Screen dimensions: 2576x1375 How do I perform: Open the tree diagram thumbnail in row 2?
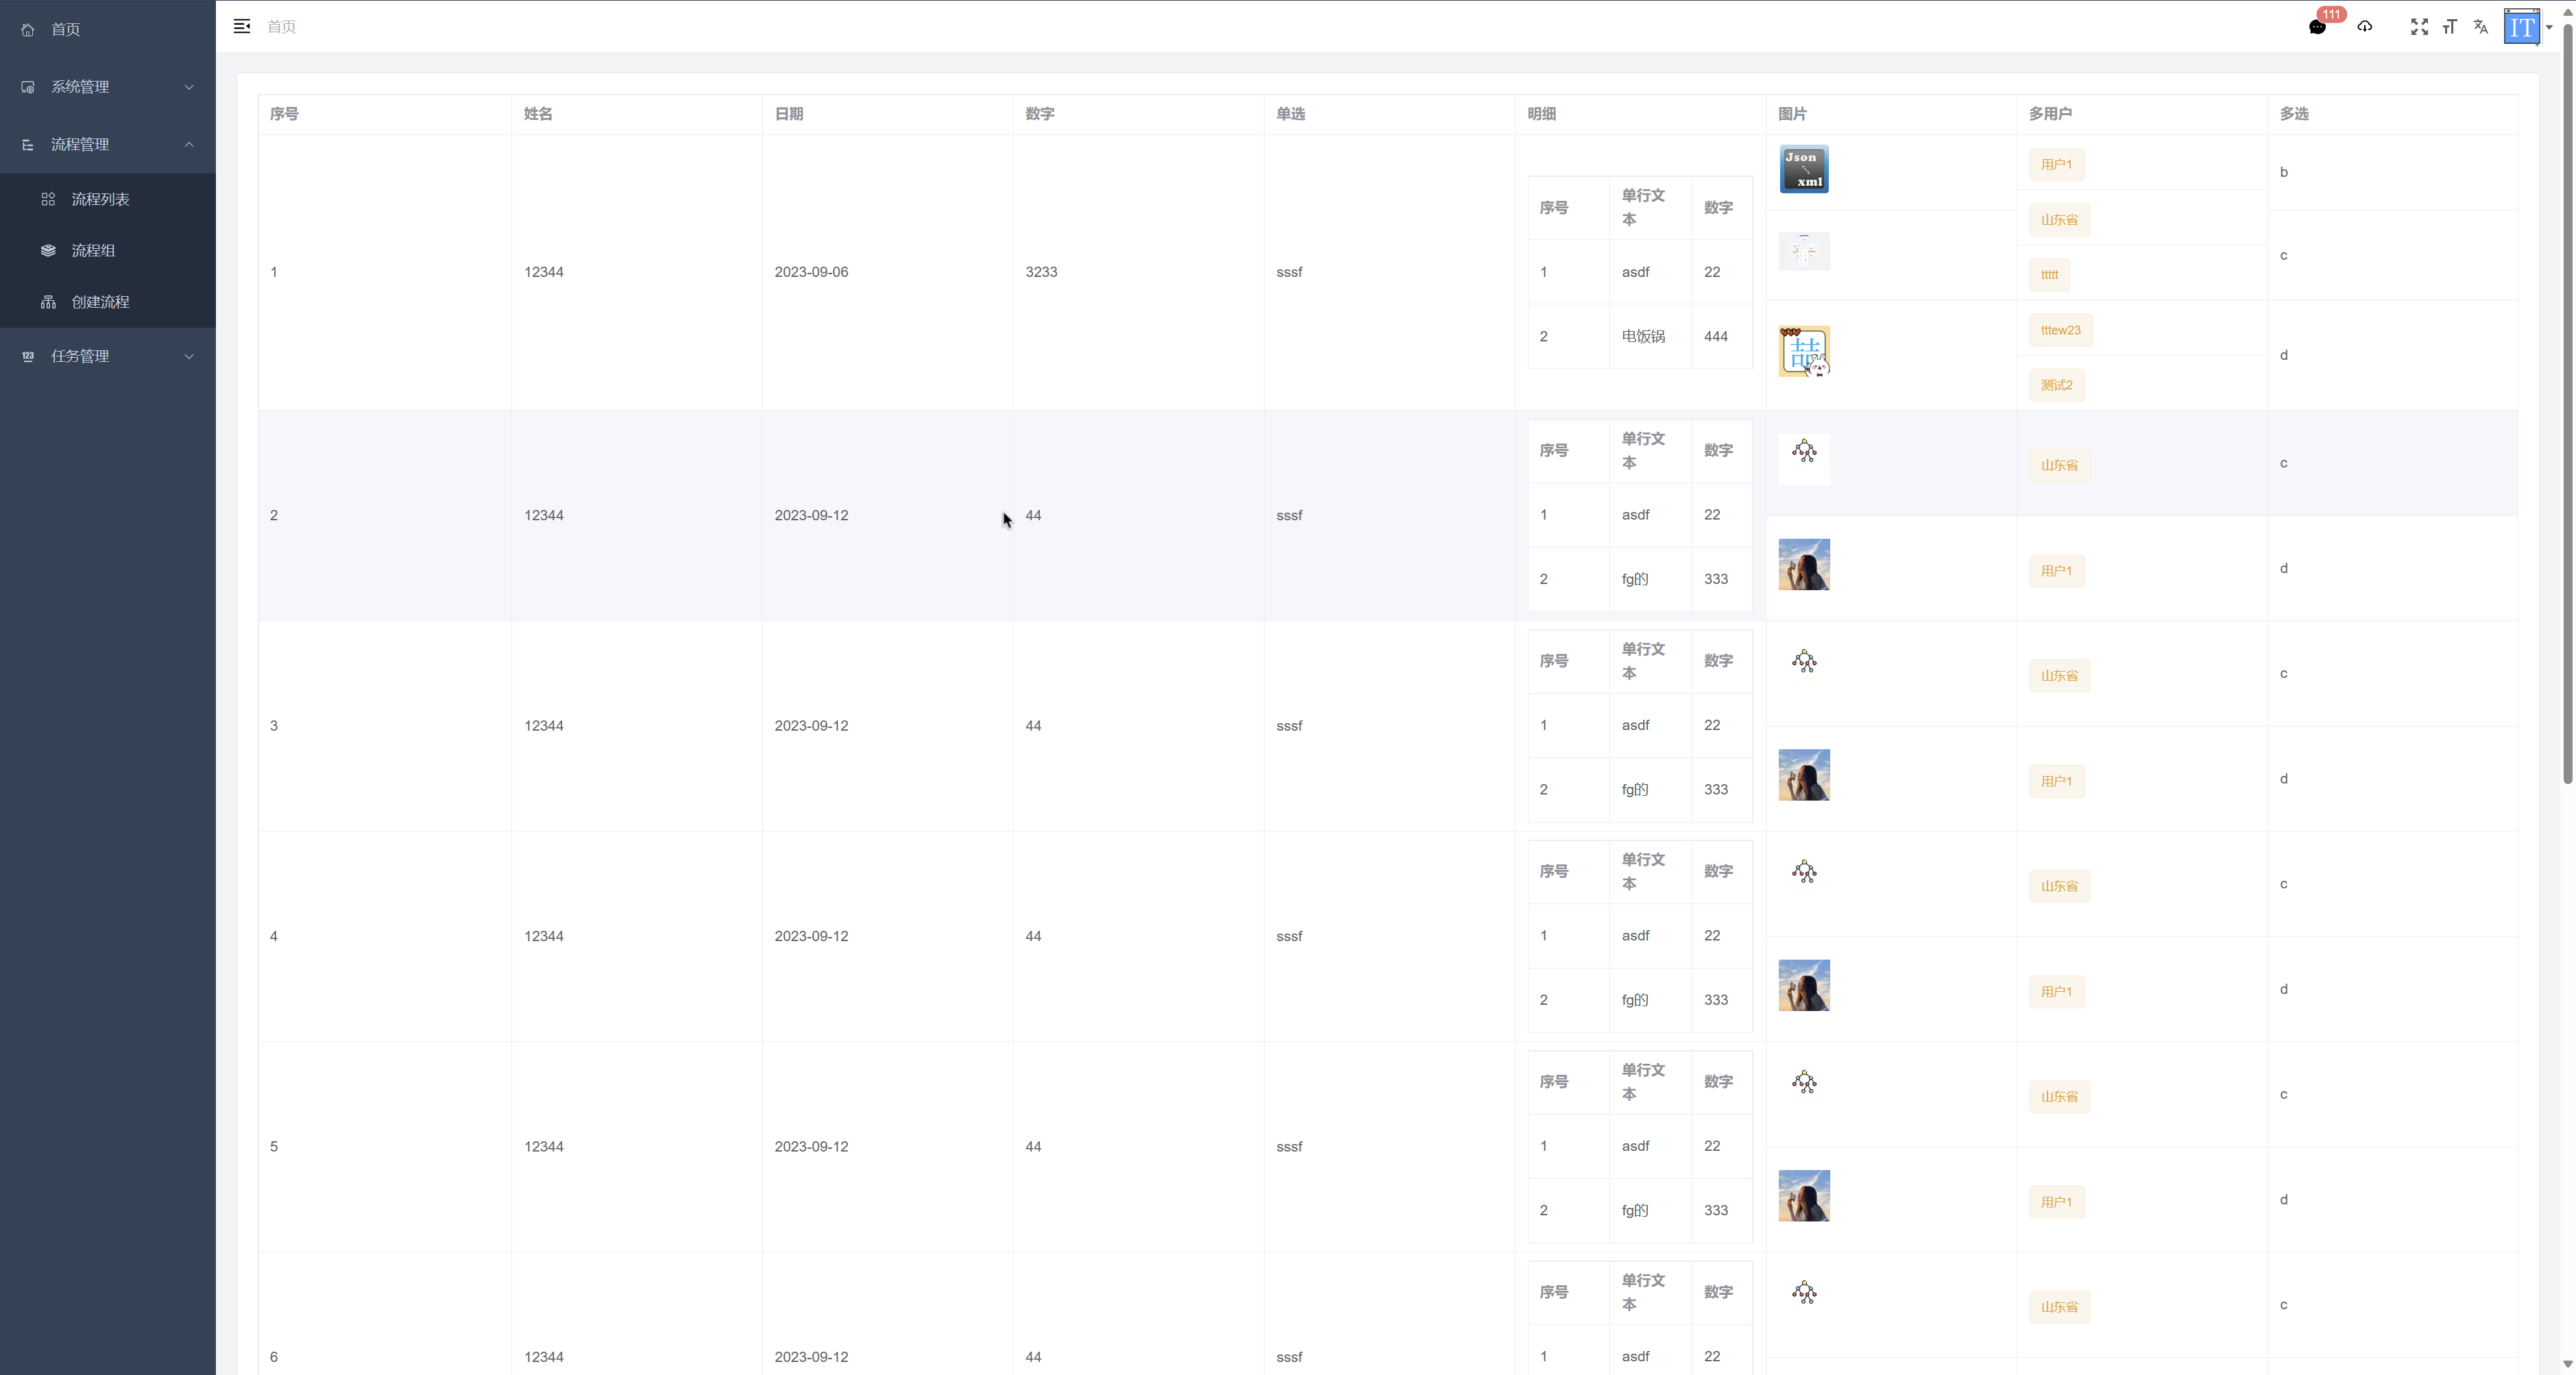[x=1804, y=459]
